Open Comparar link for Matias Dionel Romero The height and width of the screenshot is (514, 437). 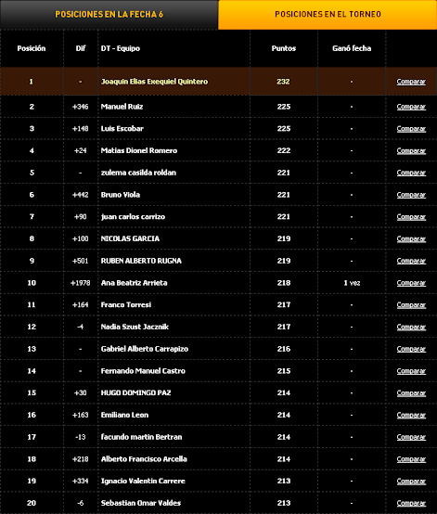click(411, 151)
